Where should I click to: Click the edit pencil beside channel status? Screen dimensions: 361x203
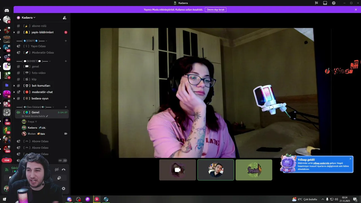pyautogui.click(x=47, y=116)
